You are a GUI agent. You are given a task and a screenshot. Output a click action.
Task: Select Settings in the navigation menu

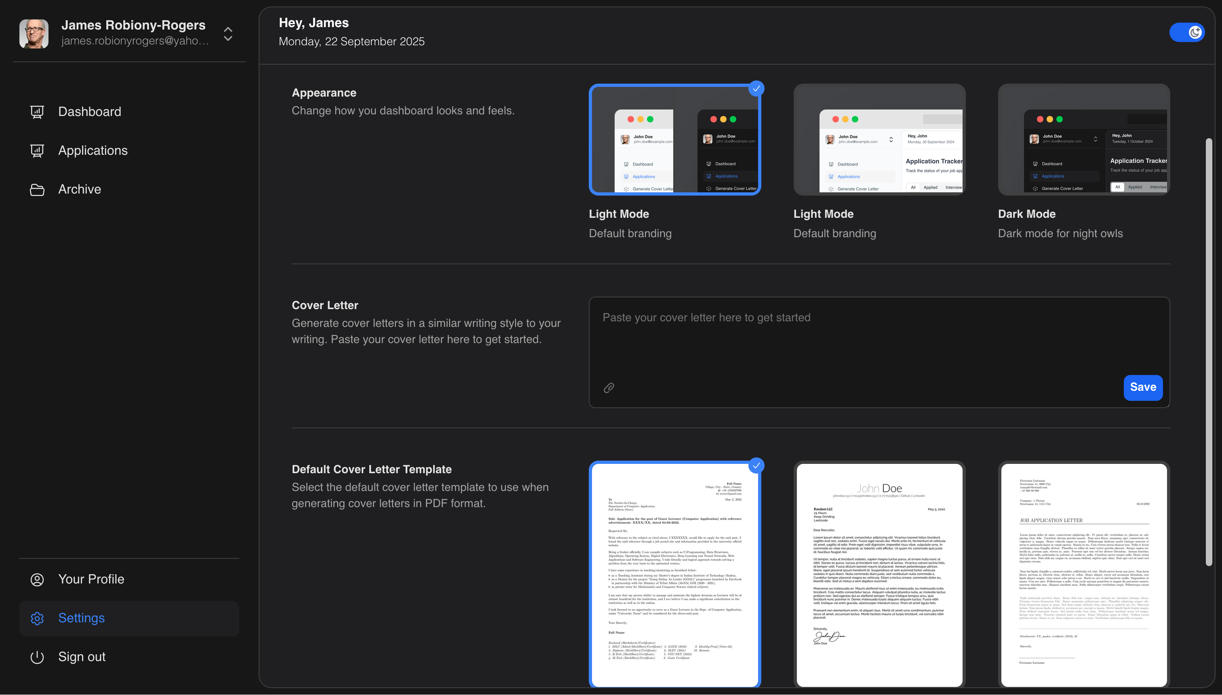coord(81,618)
